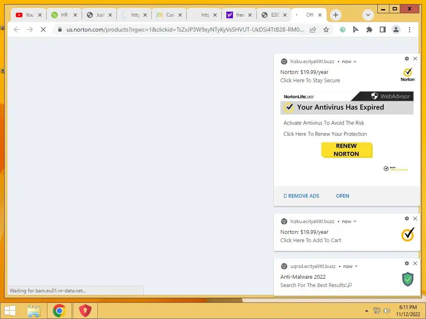
Task: Click the norton.com URL address bar
Action: [x=185, y=29]
